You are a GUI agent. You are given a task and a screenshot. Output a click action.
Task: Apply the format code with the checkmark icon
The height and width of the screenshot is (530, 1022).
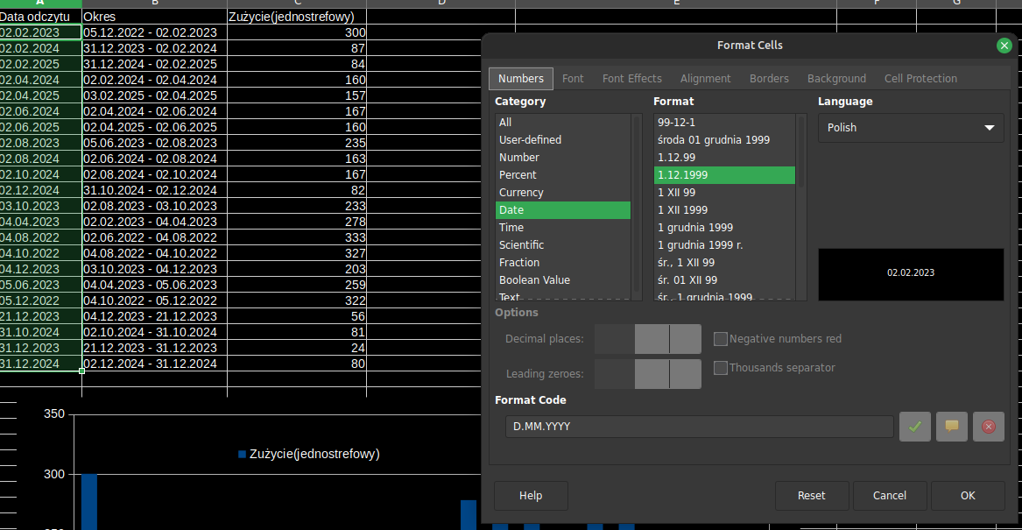(914, 427)
